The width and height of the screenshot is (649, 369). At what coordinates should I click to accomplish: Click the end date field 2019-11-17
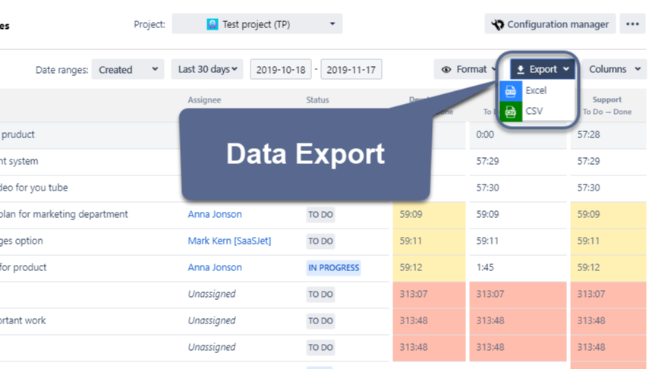pos(351,70)
